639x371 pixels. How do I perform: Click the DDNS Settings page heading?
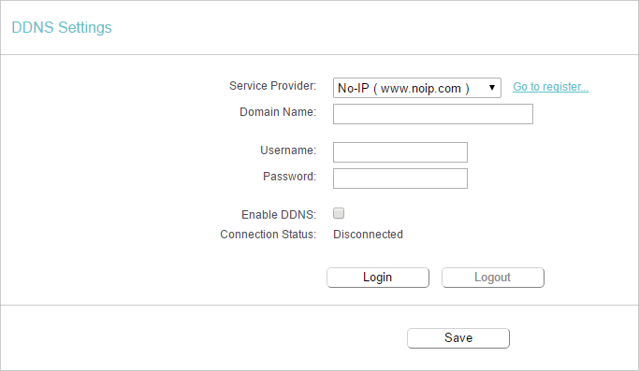click(x=62, y=28)
